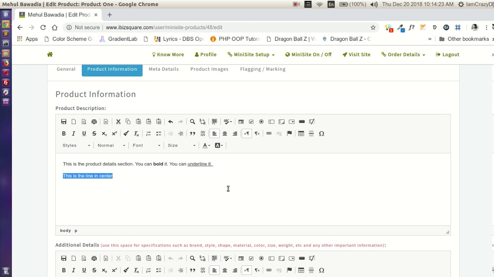
Task: Open text color picker in Product Description editor
Action: (x=206, y=145)
